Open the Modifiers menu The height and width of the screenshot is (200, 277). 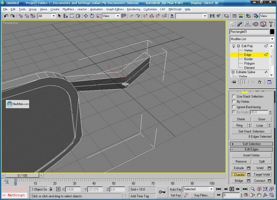point(68,9)
